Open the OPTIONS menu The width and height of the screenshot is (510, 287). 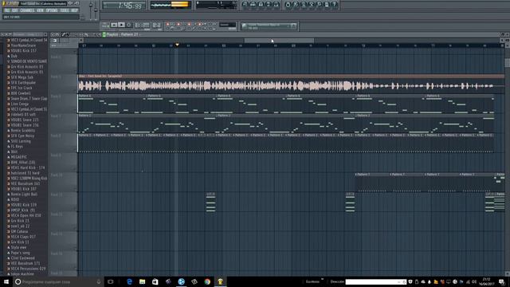pos(52,10)
